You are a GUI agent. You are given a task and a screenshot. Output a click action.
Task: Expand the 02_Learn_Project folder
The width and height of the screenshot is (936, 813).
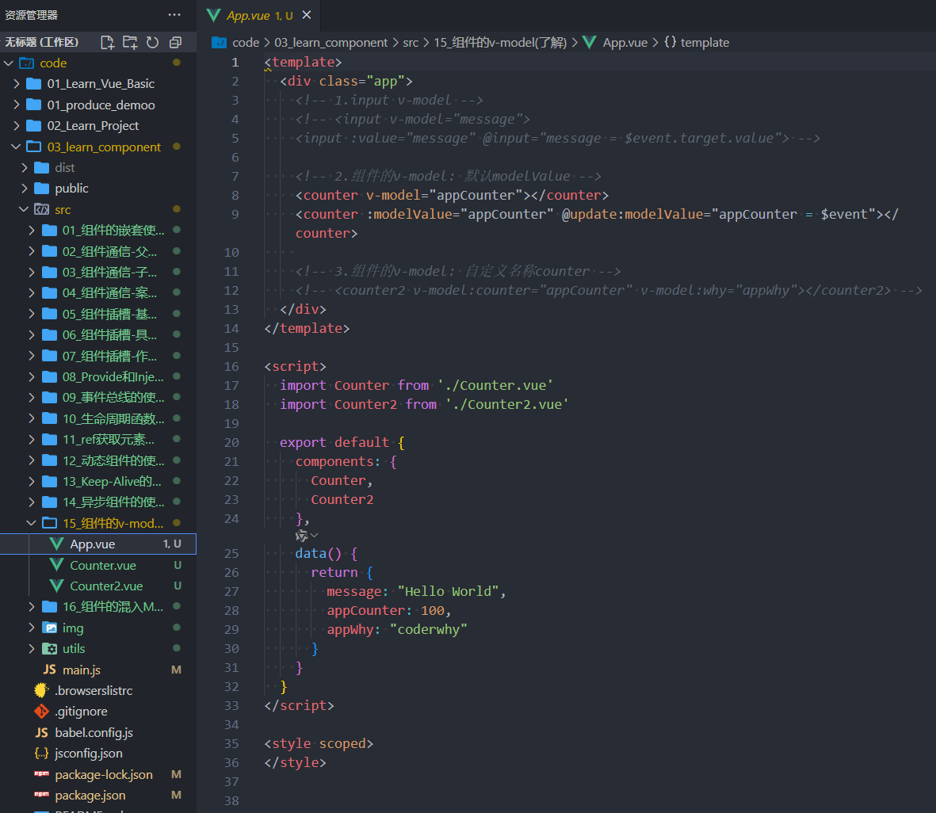click(16, 125)
